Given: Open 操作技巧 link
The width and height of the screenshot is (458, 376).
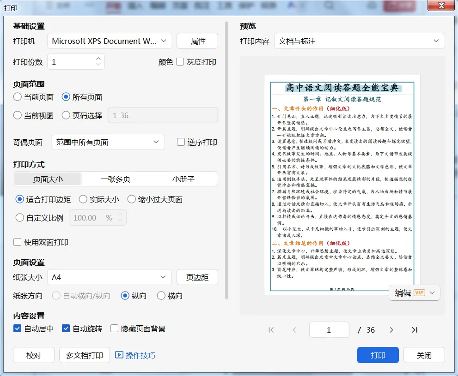Looking at the screenshot, I should pos(140,355).
